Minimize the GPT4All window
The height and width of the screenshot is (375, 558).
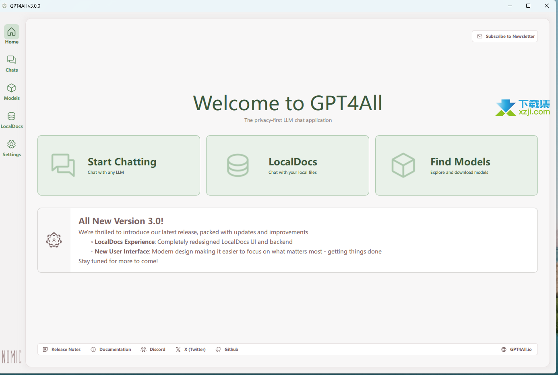point(510,6)
